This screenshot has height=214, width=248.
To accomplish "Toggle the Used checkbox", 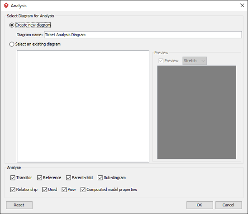I will [45, 190].
